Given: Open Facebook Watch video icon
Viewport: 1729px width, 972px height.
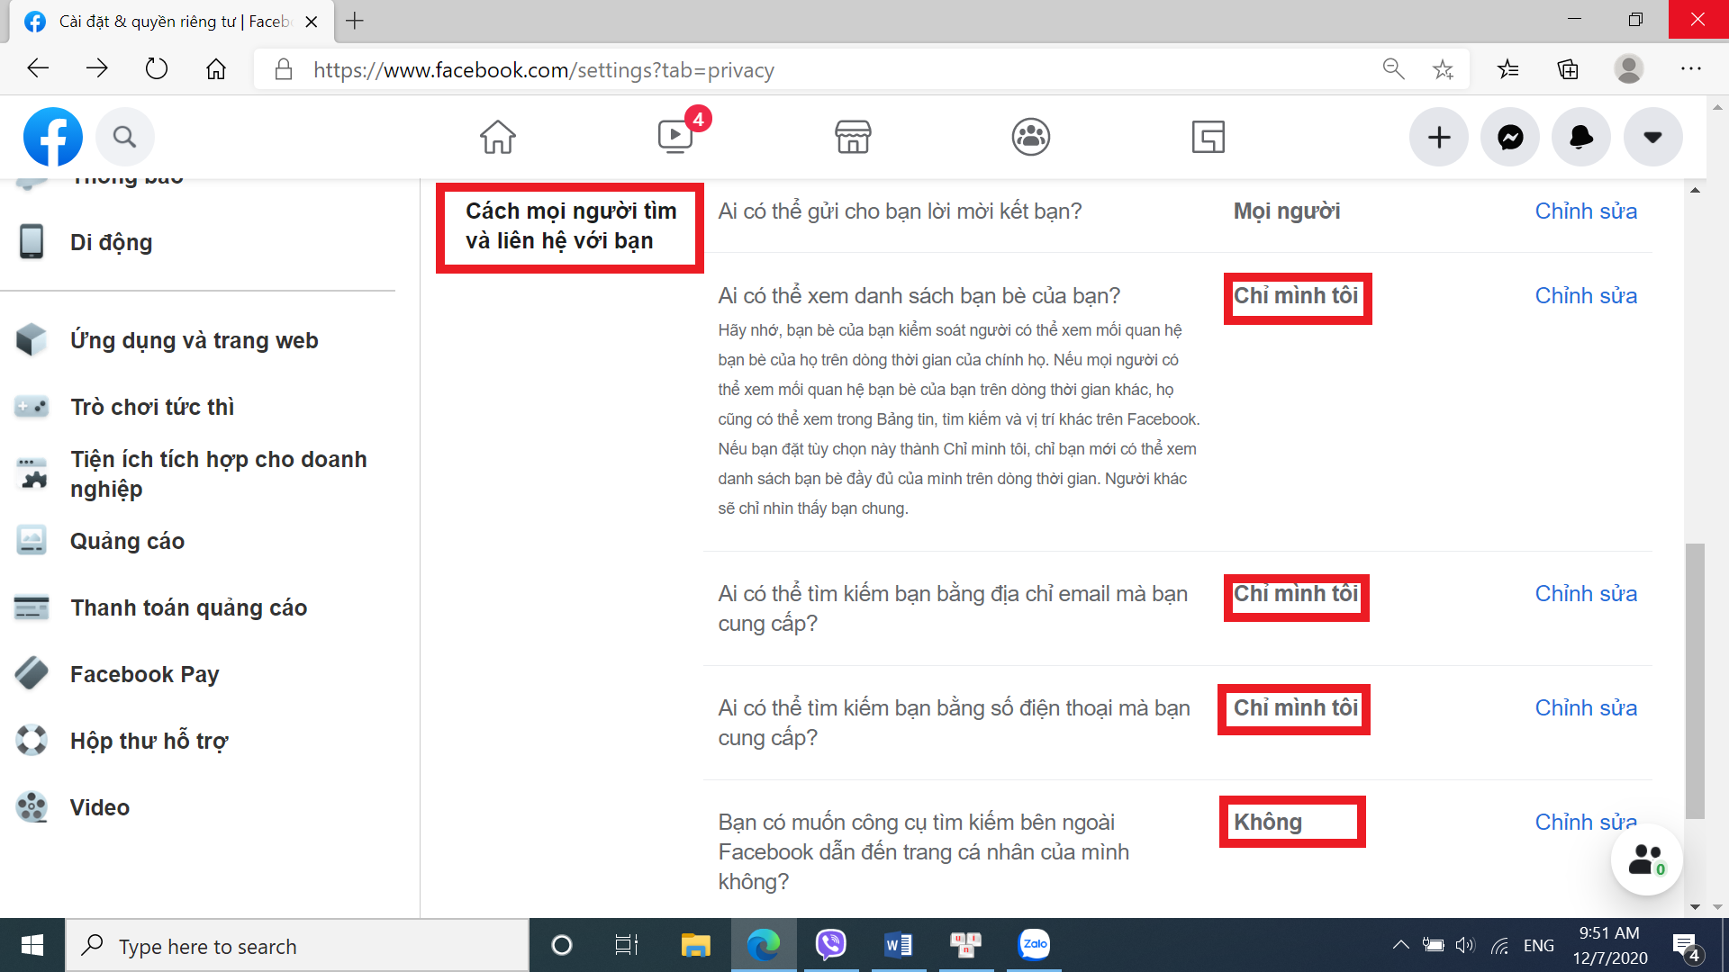Looking at the screenshot, I should (674, 137).
